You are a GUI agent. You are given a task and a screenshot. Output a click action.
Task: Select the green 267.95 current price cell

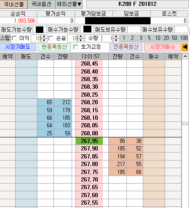89,141
